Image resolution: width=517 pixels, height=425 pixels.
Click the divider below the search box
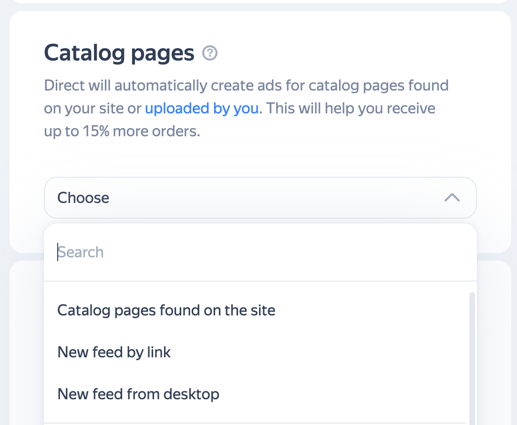pyautogui.click(x=260, y=281)
